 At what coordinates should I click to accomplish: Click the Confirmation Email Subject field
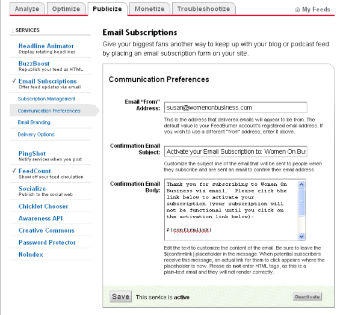point(236,151)
